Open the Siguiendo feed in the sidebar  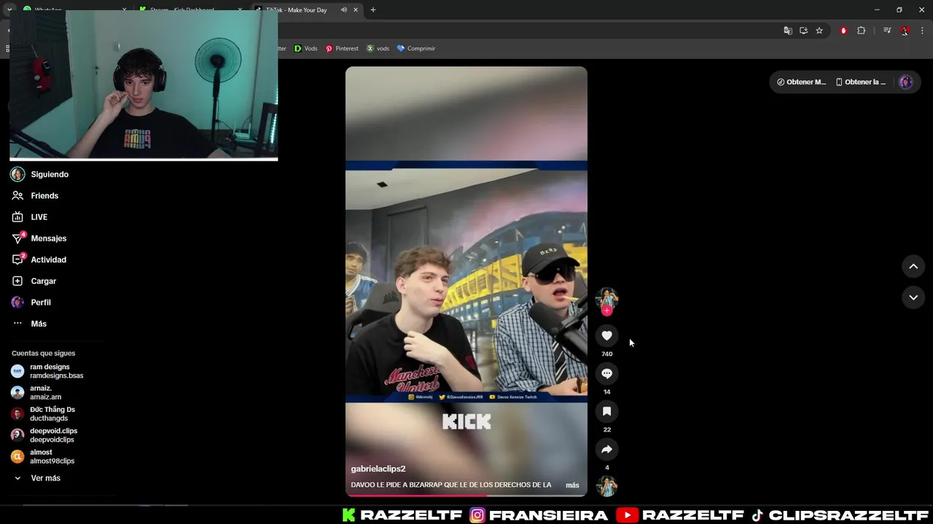coord(50,175)
